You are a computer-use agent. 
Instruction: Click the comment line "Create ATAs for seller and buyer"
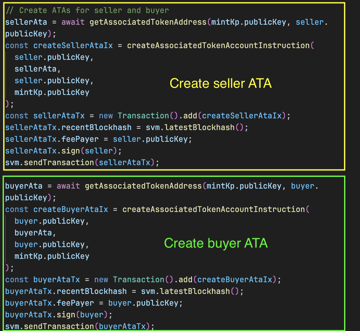coord(87,10)
